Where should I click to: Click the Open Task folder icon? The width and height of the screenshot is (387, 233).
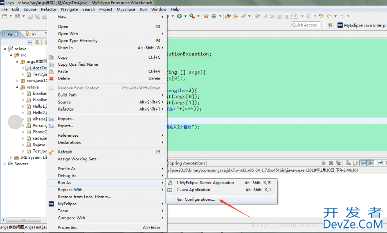(235, 16)
